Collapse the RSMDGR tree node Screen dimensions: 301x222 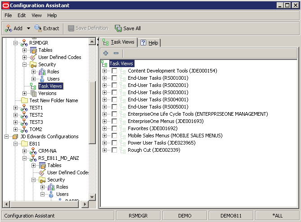[15, 43]
